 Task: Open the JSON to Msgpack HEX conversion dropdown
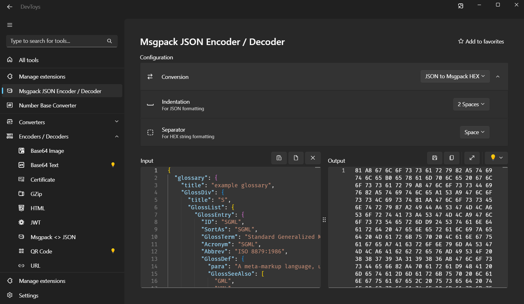455,76
